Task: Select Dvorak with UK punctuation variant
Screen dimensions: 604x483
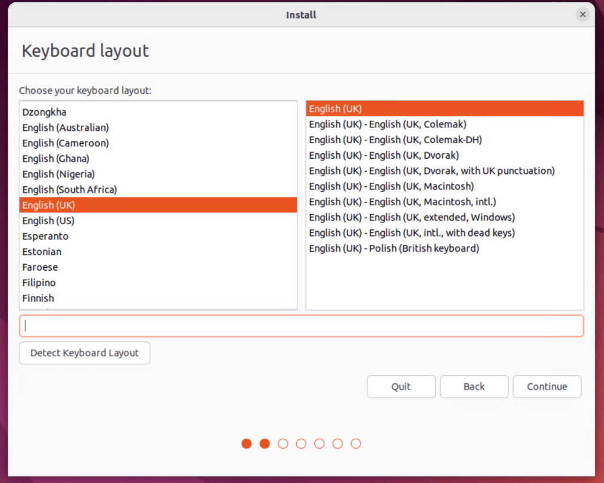Action: pos(445,170)
